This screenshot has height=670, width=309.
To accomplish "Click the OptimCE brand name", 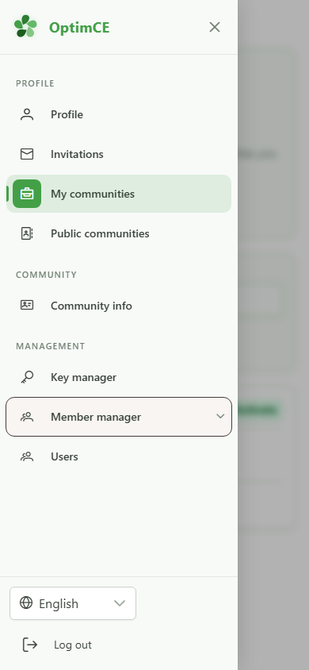I will tap(79, 27).
